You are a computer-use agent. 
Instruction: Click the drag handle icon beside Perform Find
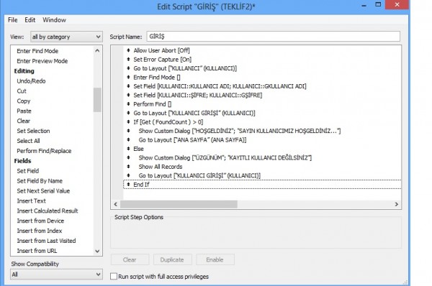point(128,104)
